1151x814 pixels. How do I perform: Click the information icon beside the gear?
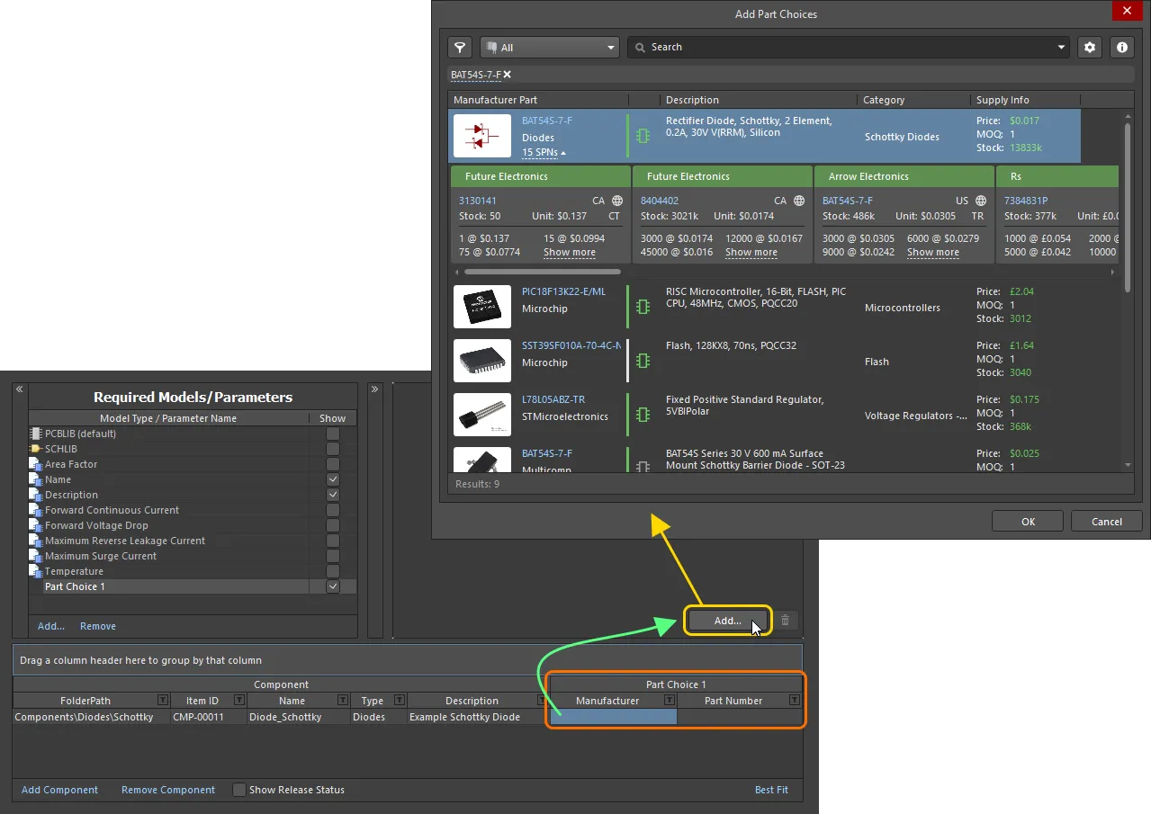coord(1121,47)
